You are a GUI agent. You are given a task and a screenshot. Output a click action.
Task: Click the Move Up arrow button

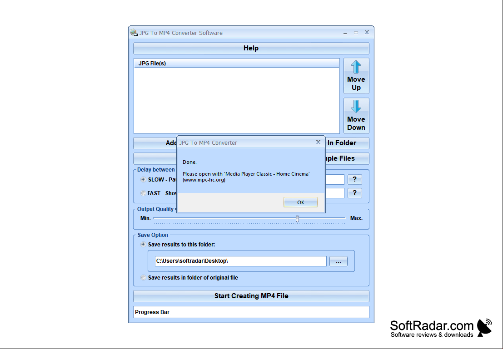356,76
